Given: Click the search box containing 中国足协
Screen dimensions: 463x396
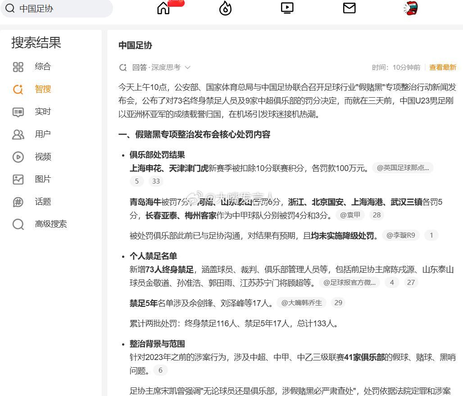Looking at the screenshot, I should point(57,8).
